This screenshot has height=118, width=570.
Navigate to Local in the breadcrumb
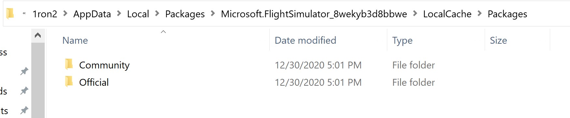click(138, 14)
